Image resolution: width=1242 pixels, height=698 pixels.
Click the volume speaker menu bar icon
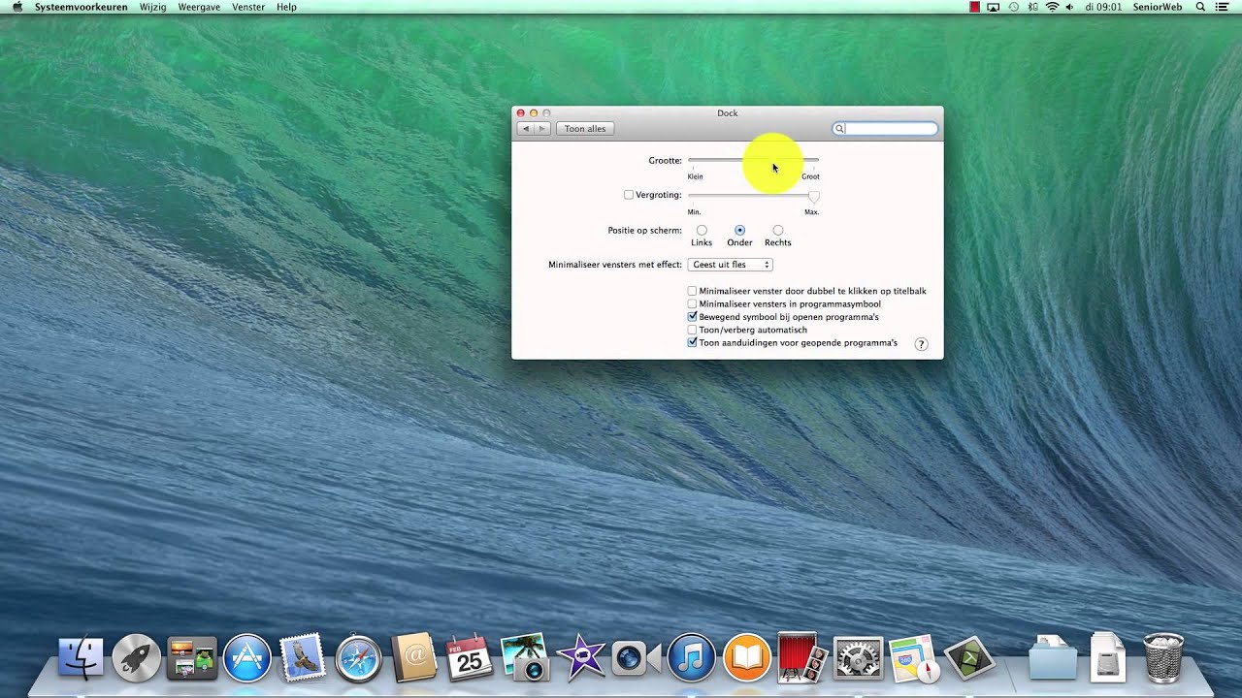[x=1070, y=7]
